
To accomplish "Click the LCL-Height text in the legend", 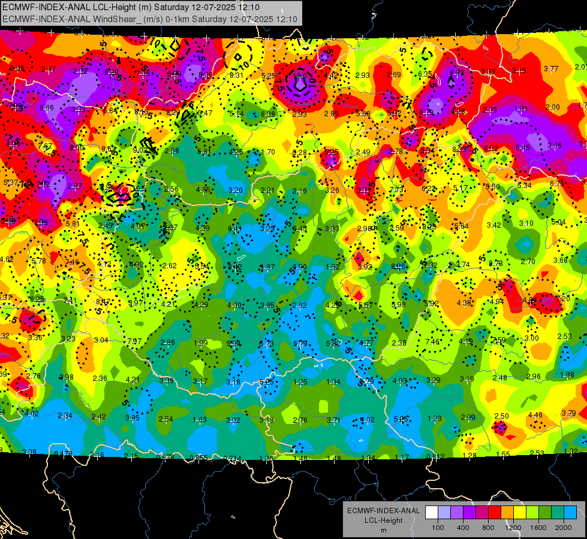I will [x=384, y=520].
